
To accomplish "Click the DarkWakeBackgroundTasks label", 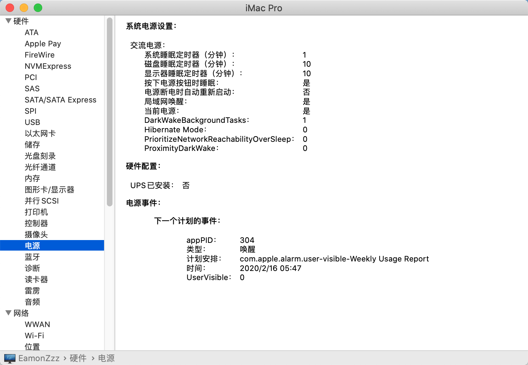I will [x=197, y=120].
